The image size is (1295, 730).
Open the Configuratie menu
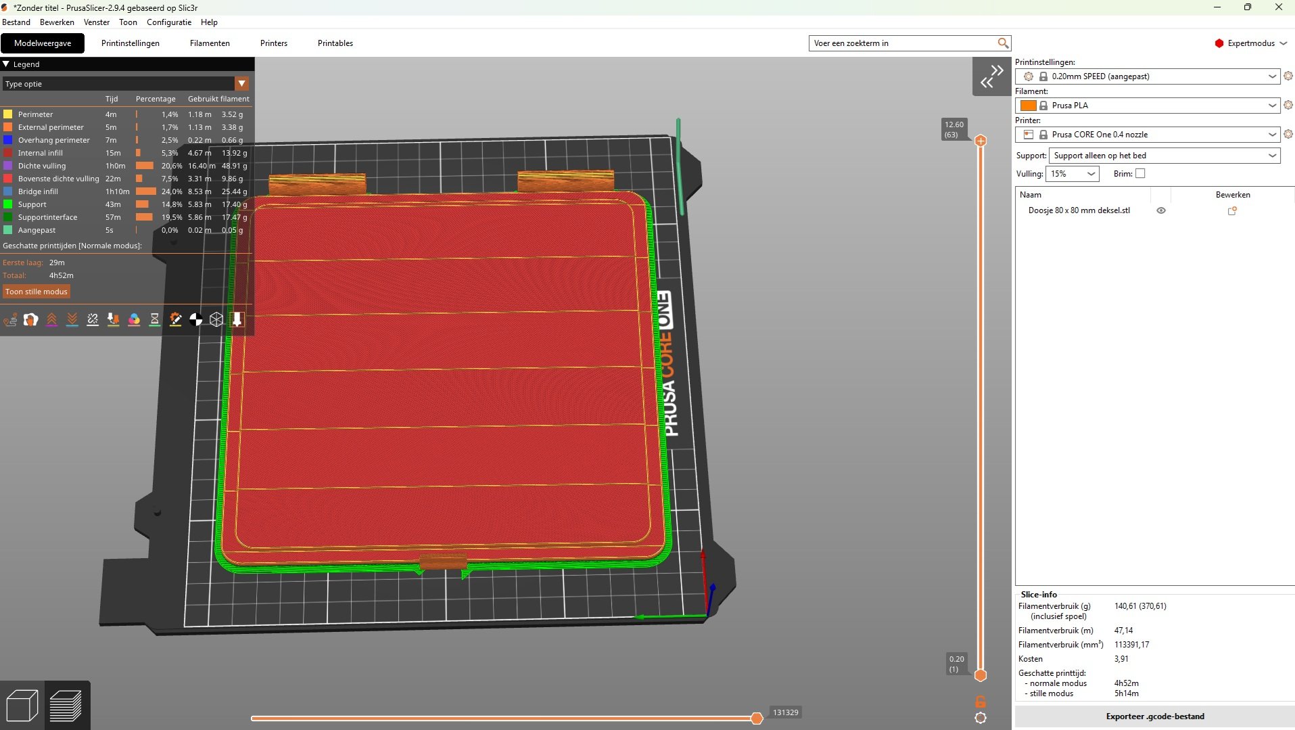point(169,22)
